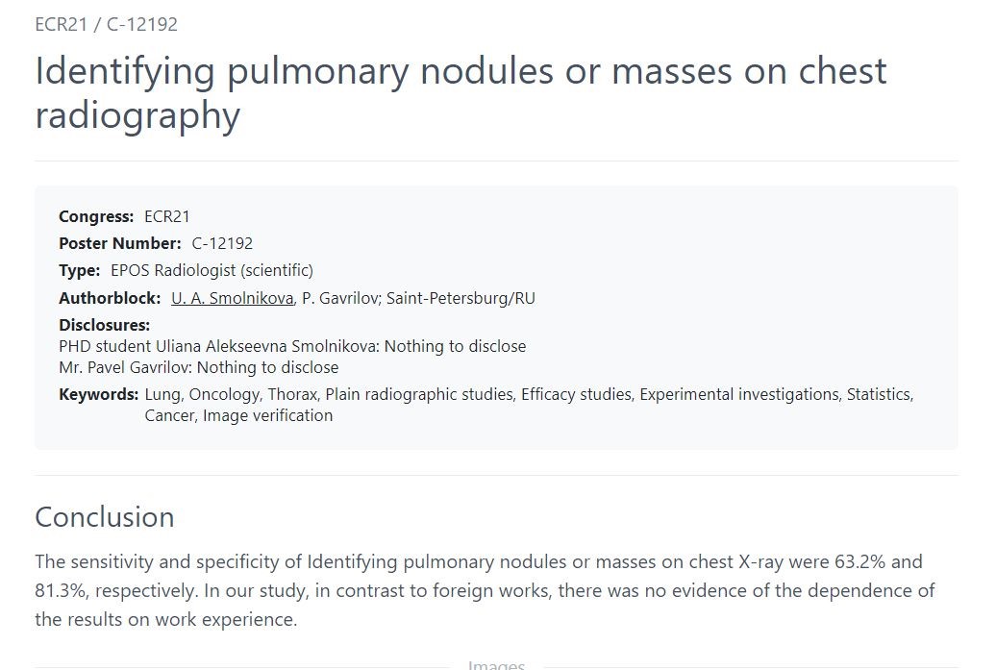Select the Lung keyword
The width and height of the screenshot is (996, 670).
[x=162, y=394]
